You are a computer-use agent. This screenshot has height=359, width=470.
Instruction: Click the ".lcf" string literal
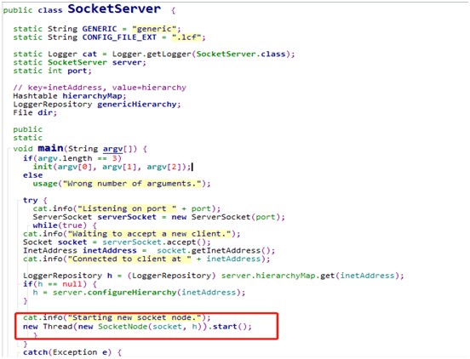pos(186,37)
